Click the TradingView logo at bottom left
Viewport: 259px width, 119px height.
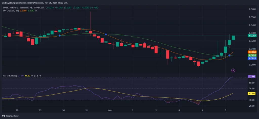tap(10, 116)
